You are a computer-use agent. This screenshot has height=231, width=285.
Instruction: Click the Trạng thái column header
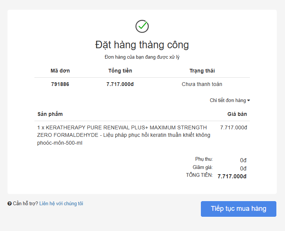(202, 71)
